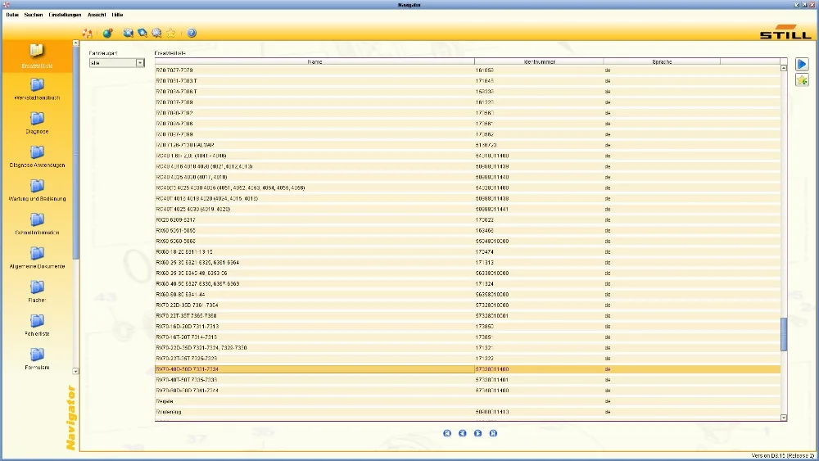Sort list by Identnummer column header
The width and height of the screenshot is (819, 461).
(539, 61)
